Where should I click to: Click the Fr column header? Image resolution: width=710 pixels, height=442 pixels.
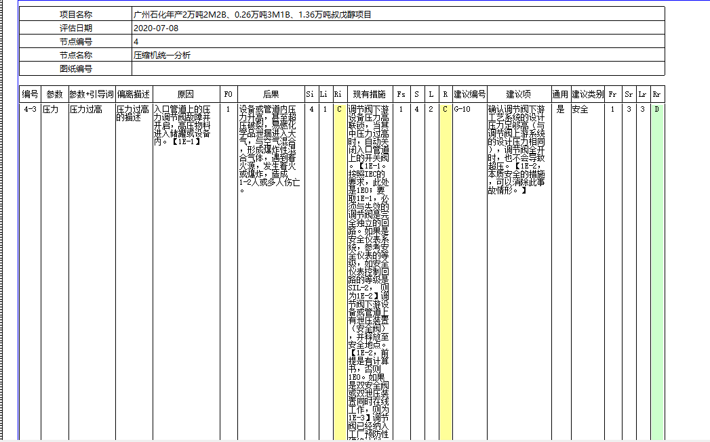(x=612, y=94)
